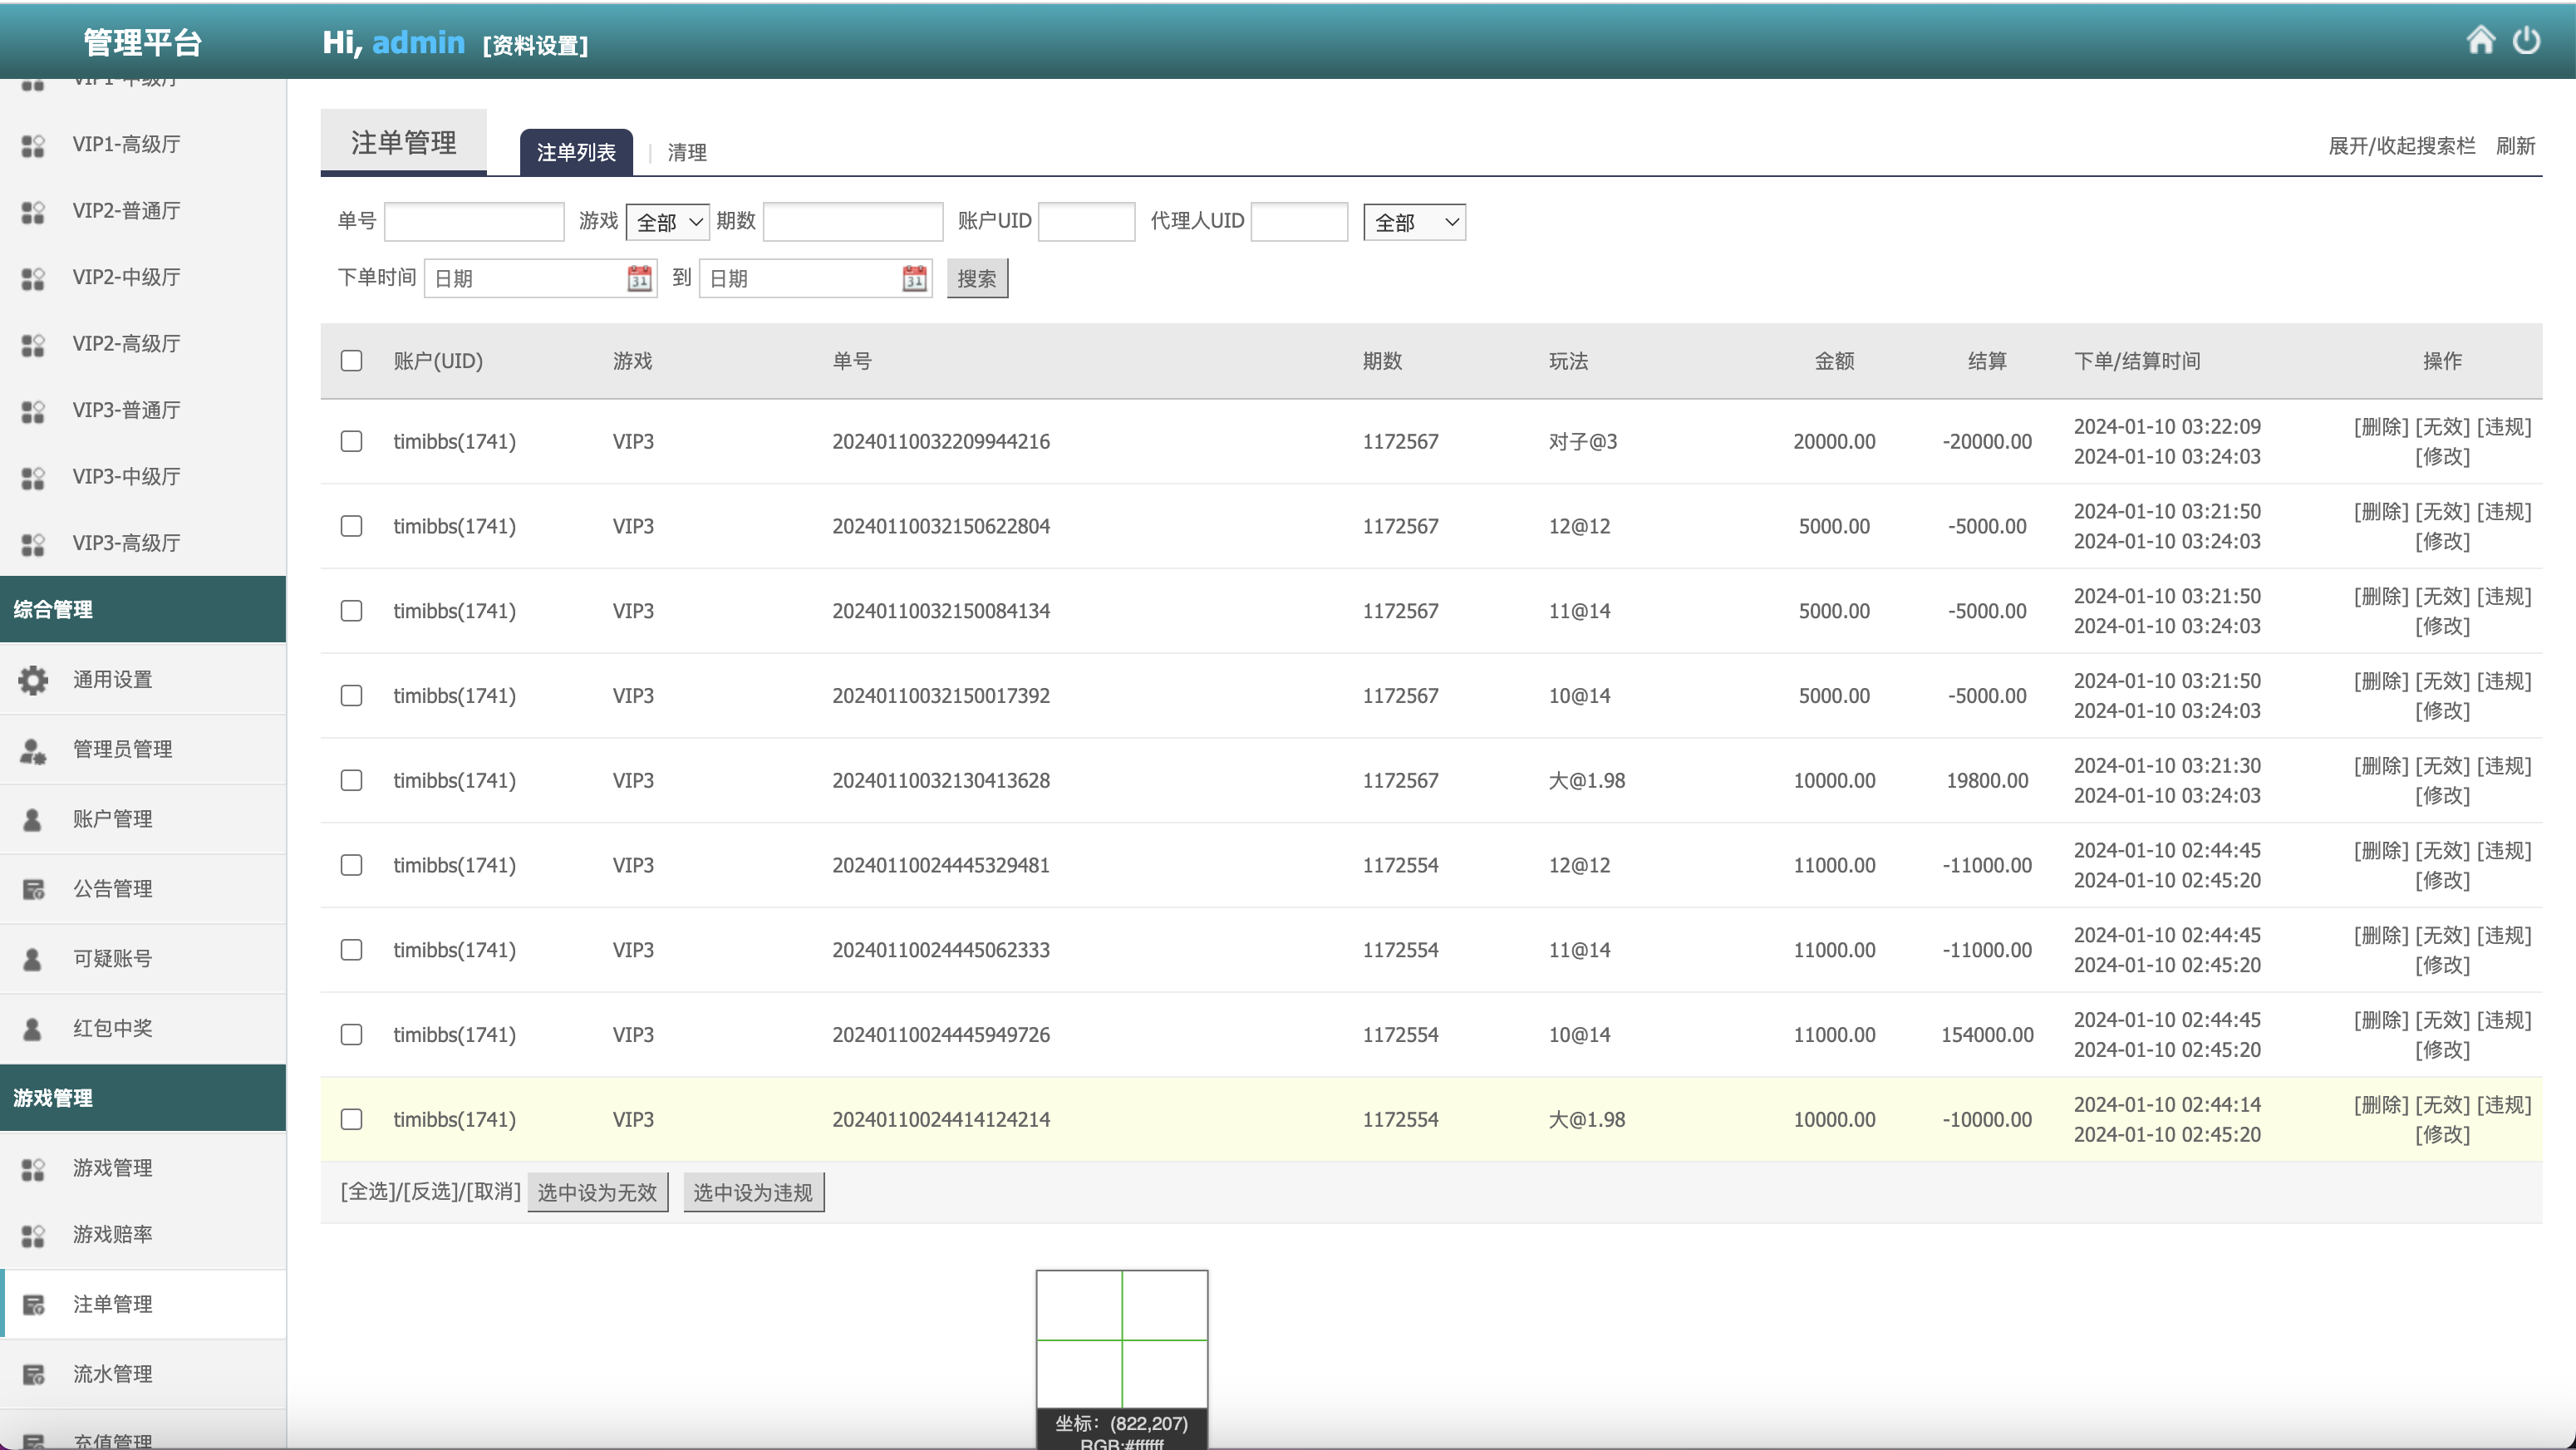The height and width of the screenshot is (1450, 2576).
Task: Click the gear icon for 通用设置
Action: pos(33,680)
